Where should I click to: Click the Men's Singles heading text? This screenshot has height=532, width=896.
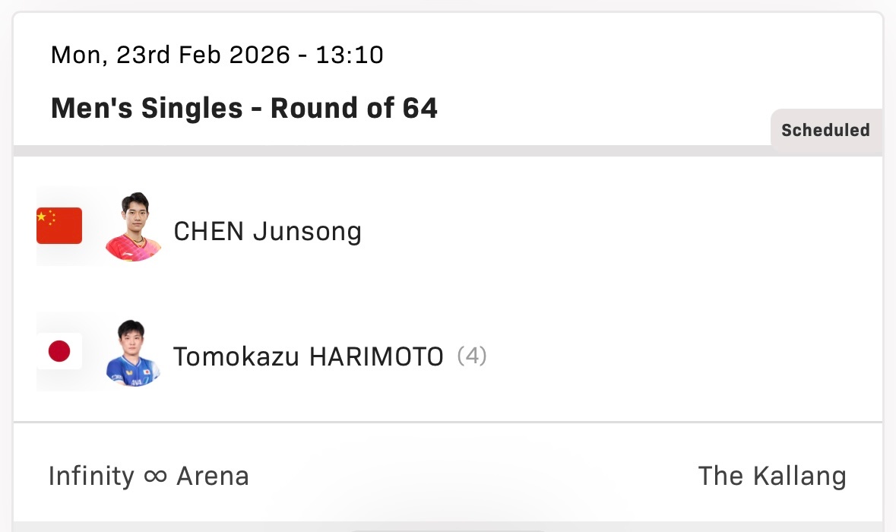[x=146, y=109]
